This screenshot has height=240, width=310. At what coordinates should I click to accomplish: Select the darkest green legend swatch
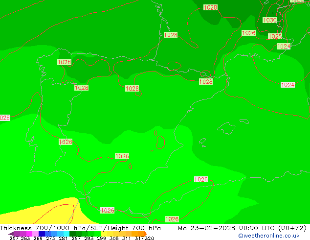pyautogui.click(x=72, y=234)
